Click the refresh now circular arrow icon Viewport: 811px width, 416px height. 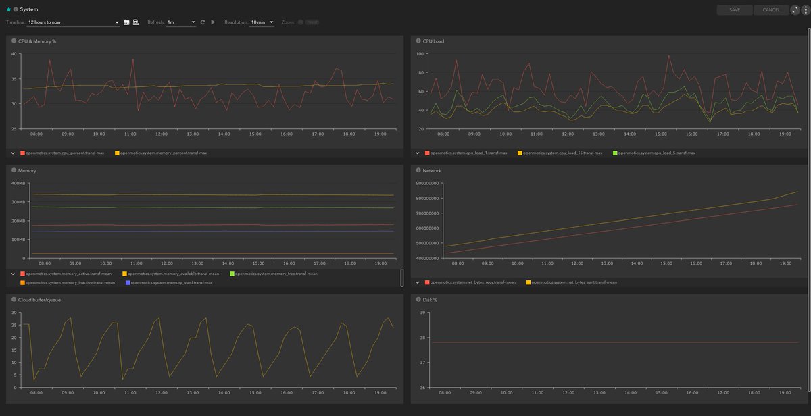pos(202,22)
